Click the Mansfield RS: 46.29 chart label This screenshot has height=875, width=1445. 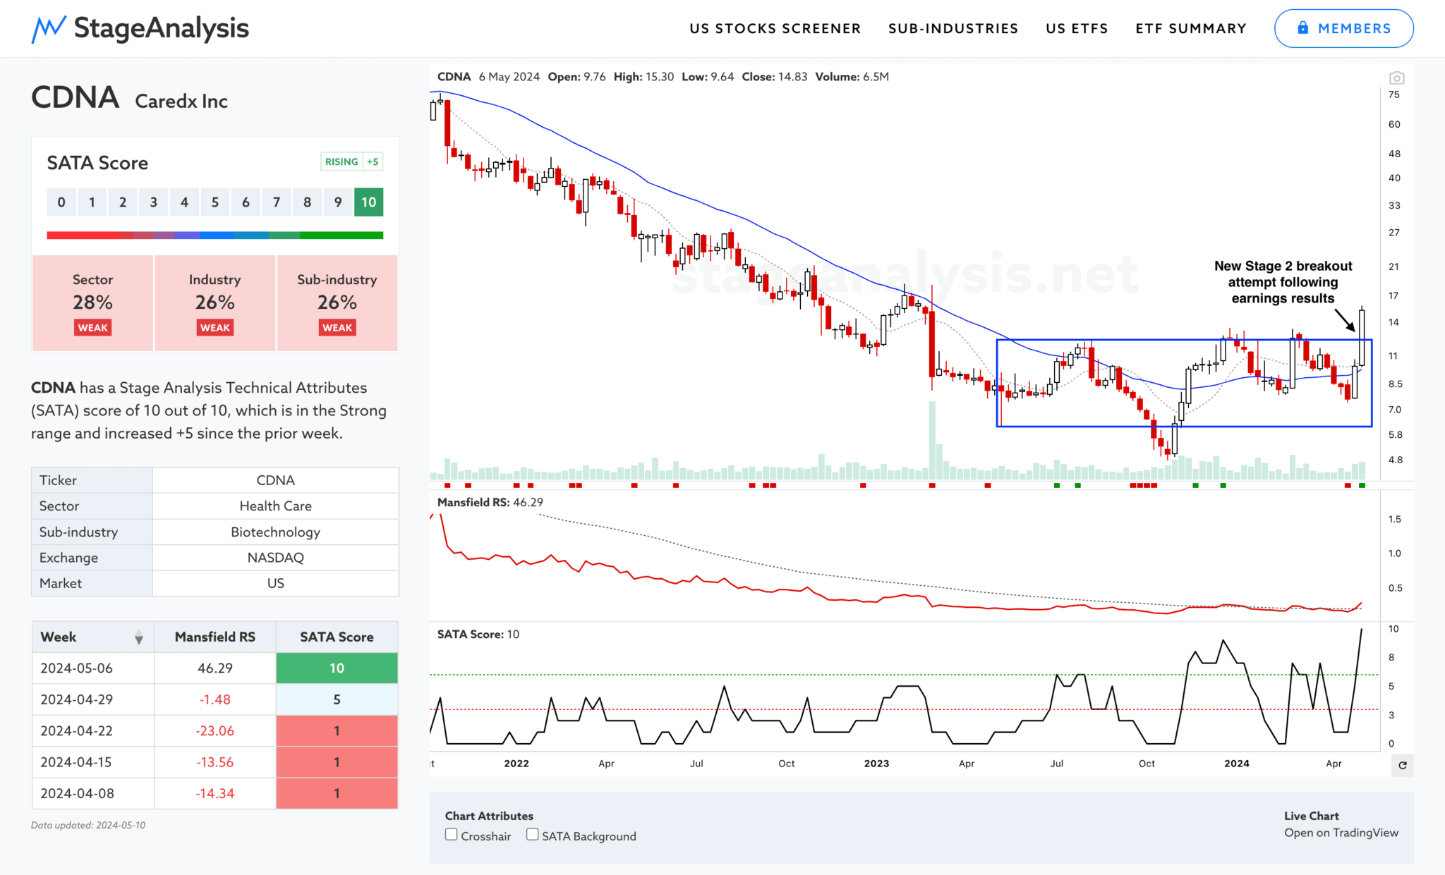490,502
